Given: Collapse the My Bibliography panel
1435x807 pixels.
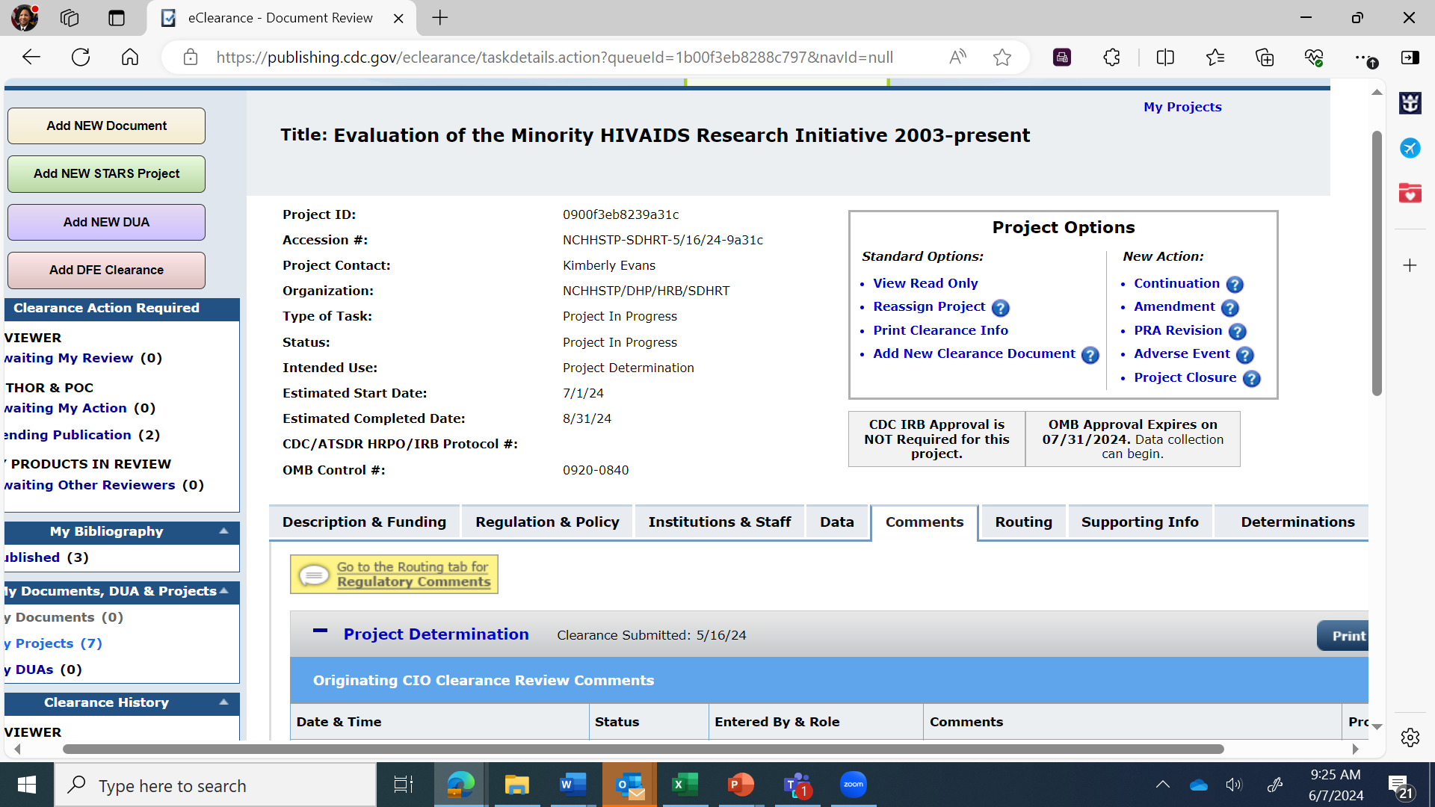Looking at the screenshot, I should tap(223, 531).
